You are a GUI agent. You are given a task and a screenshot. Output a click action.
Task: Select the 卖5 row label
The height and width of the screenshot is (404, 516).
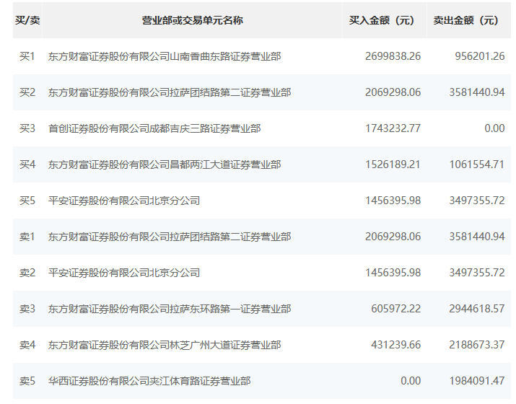(x=27, y=381)
